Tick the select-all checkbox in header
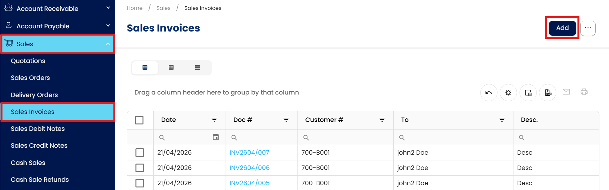 139,120
